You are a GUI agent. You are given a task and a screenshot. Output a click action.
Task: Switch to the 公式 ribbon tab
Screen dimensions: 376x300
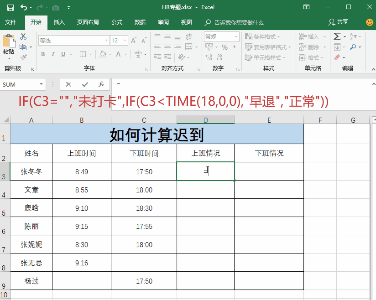(116, 22)
